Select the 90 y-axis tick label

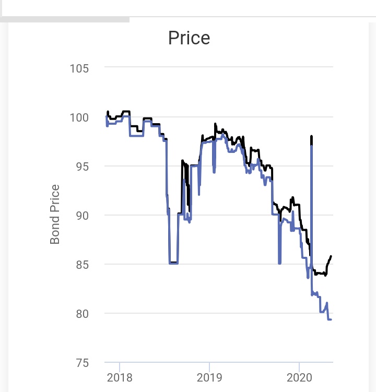coord(82,216)
